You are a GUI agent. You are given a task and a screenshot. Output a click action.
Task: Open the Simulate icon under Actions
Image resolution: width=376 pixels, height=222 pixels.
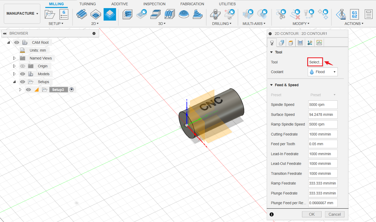(x=340, y=14)
